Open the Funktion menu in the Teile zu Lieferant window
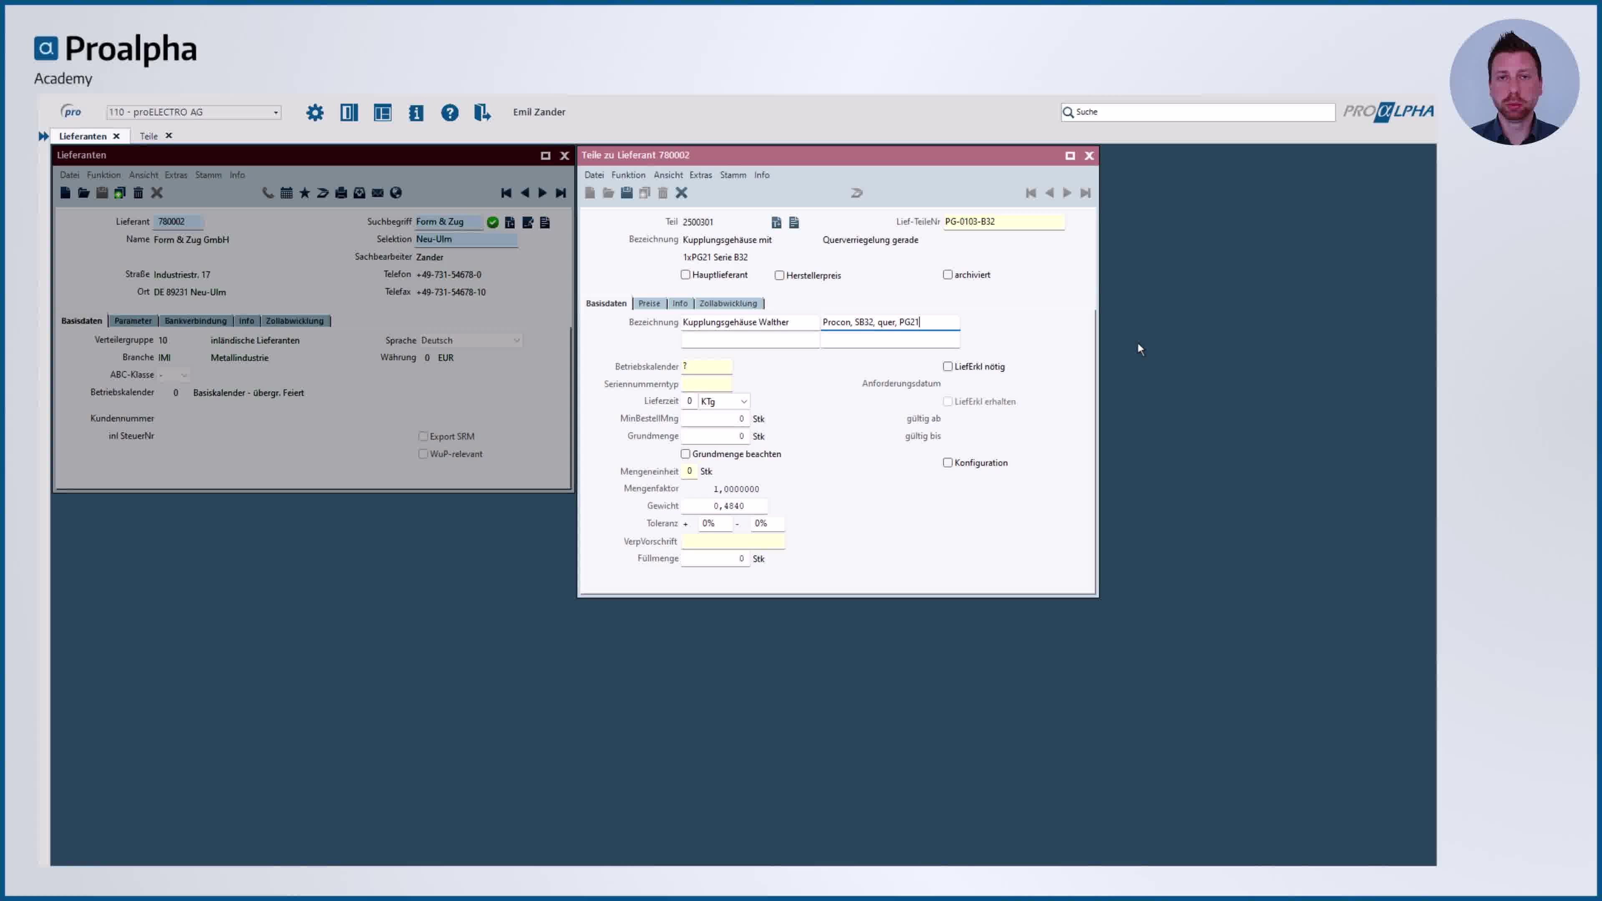Image resolution: width=1602 pixels, height=901 pixels. click(x=628, y=175)
